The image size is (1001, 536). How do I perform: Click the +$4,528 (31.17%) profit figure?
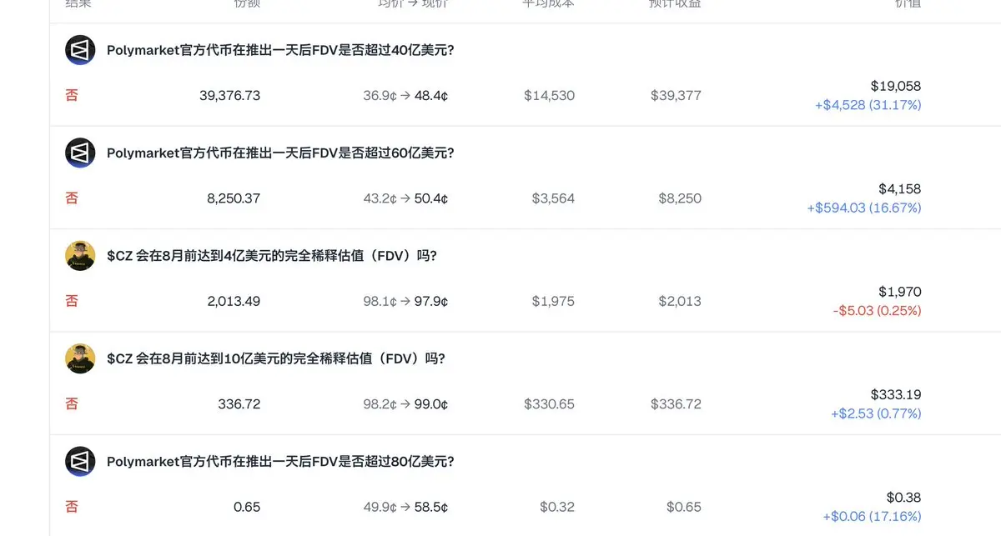click(868, 105)
